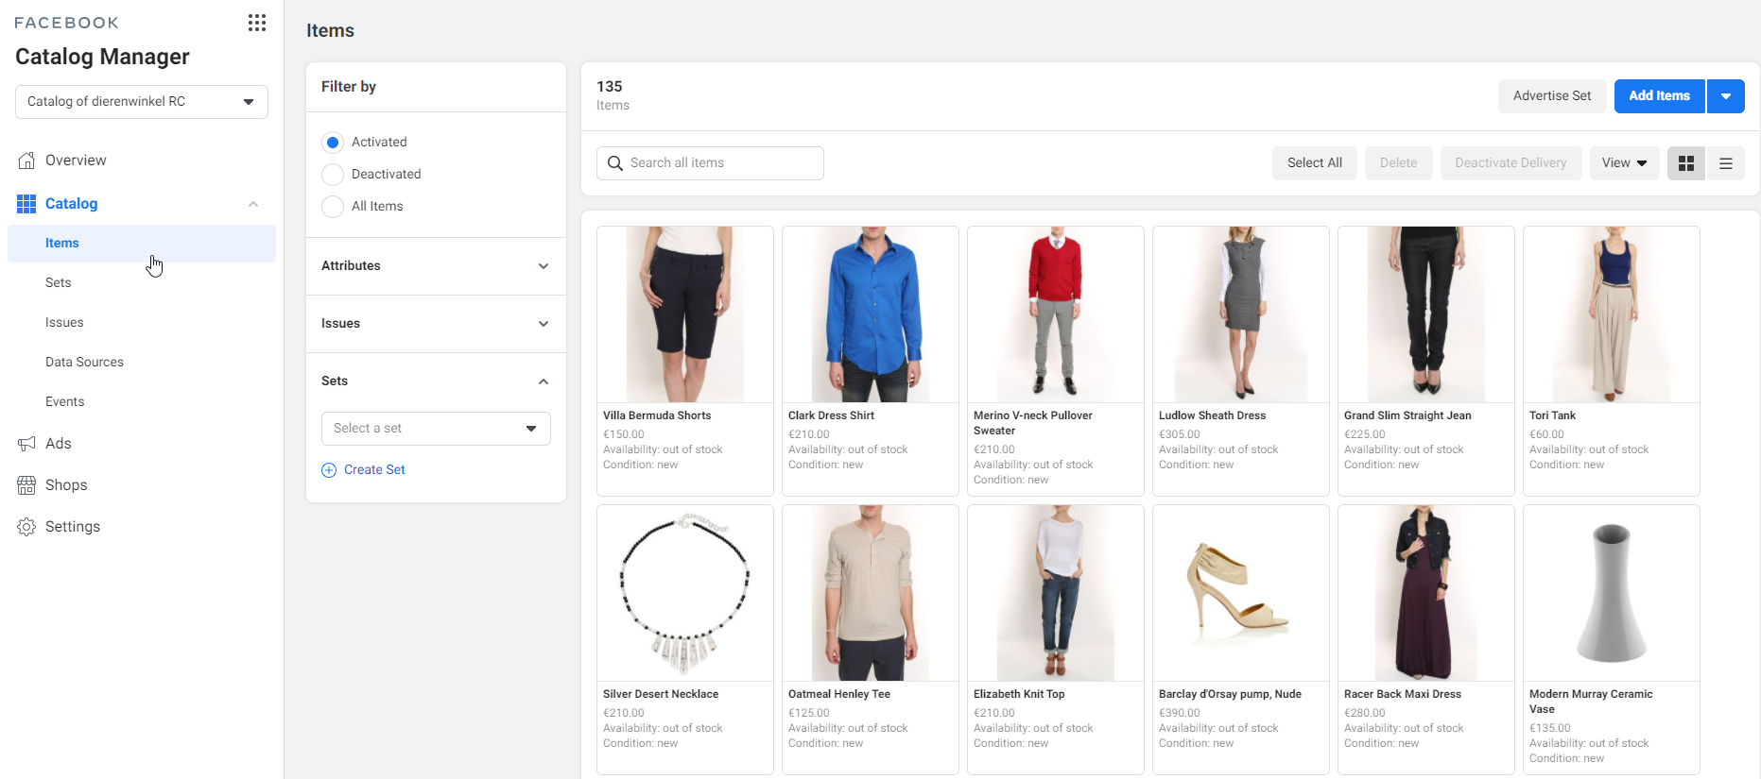Select the Activated filter radio button
This screenshot has width=1761, height=779.
pos(333,143)
